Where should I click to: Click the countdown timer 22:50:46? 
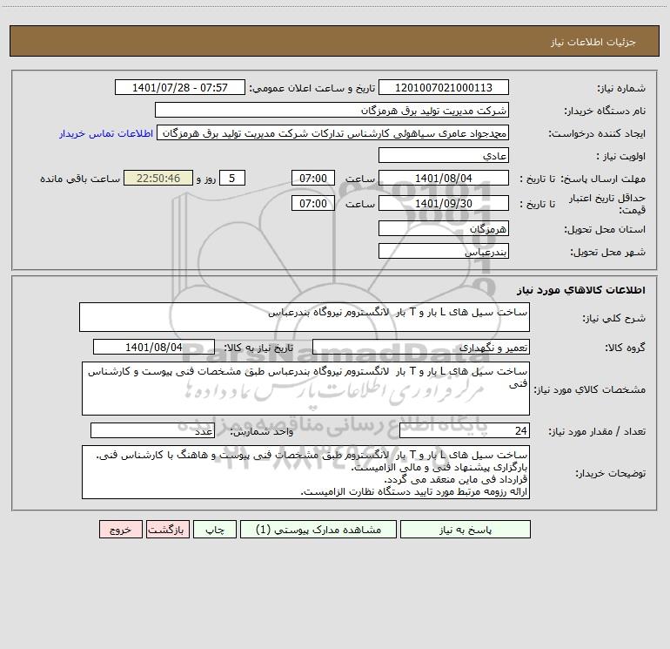pos(158,178)
